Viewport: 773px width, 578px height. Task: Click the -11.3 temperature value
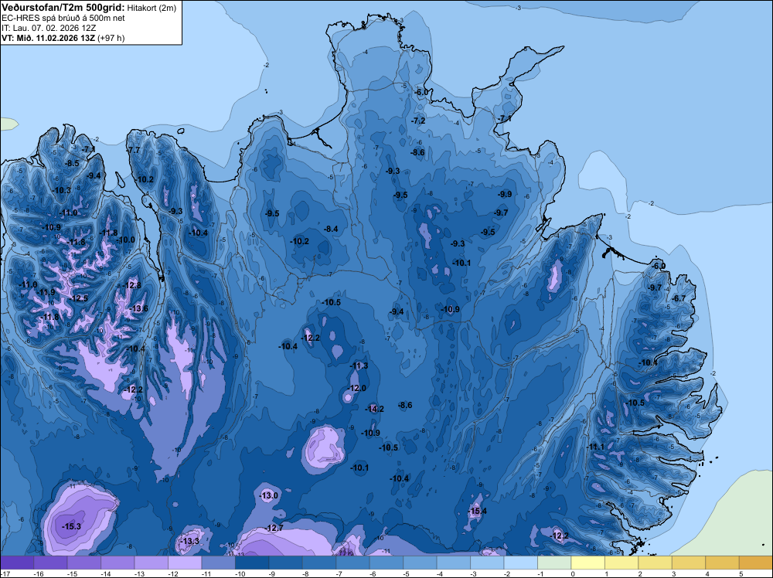pos(359,365)
